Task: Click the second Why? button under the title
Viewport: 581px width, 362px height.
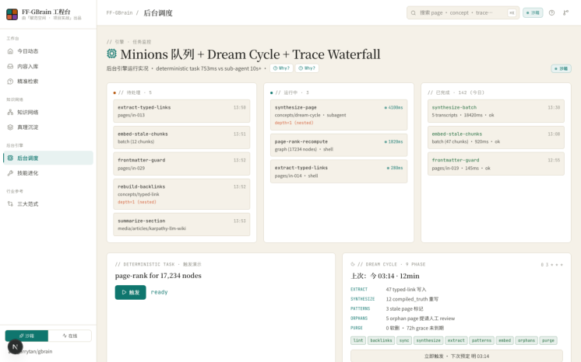Action: tap(307, 68)
